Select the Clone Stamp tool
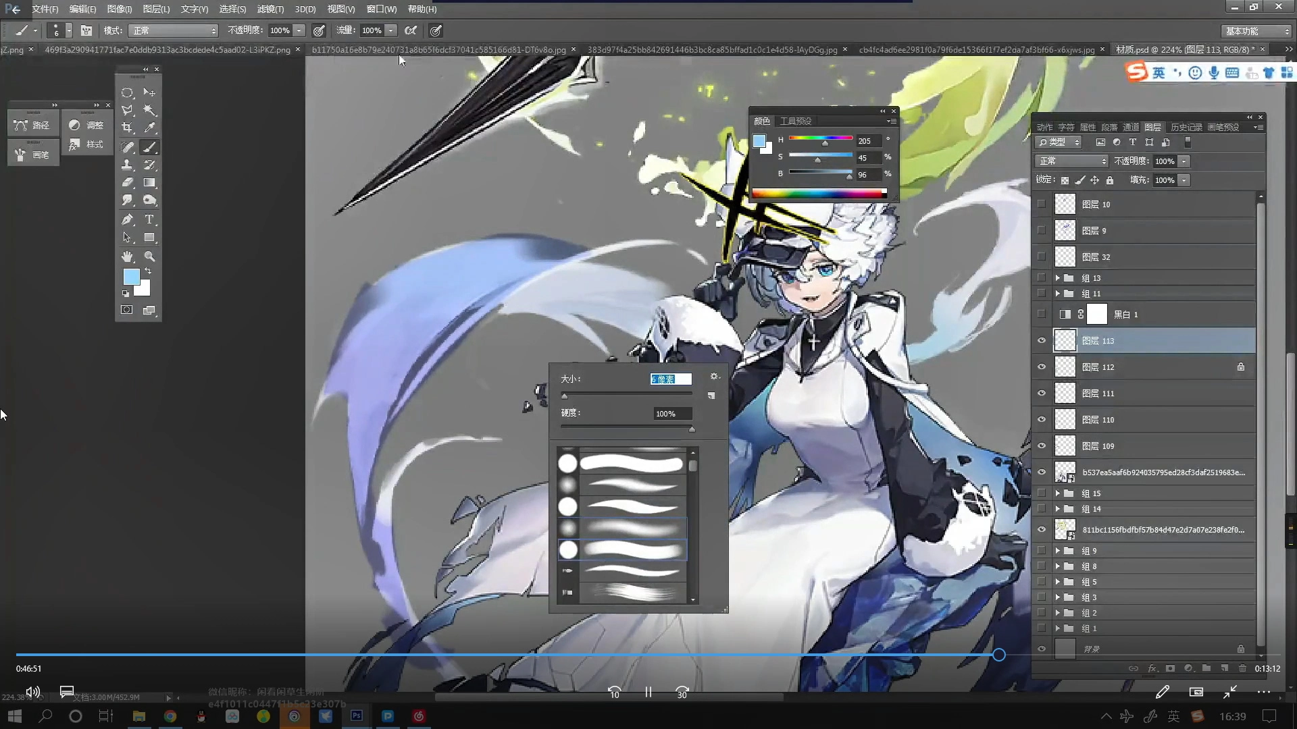Image resolution: width=1297 pixels, height=729 pixels. click(x=127, y=165)
